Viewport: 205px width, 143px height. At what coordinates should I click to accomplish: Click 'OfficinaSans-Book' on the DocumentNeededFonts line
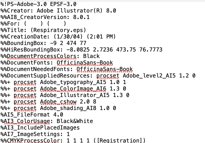[x=105, y=69]
